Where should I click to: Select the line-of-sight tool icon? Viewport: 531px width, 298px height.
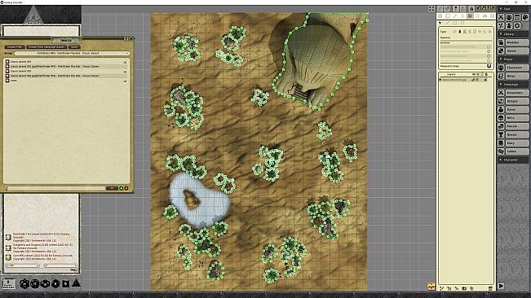click(x=470, y=16)
